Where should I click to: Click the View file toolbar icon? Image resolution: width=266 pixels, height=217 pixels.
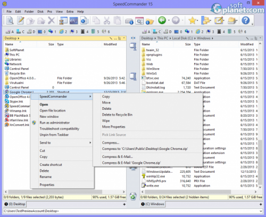[10, 20]
